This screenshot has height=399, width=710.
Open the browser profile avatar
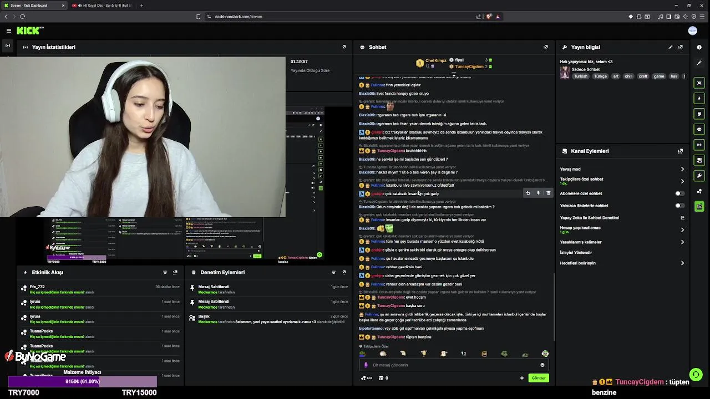[x=692, y=31]
